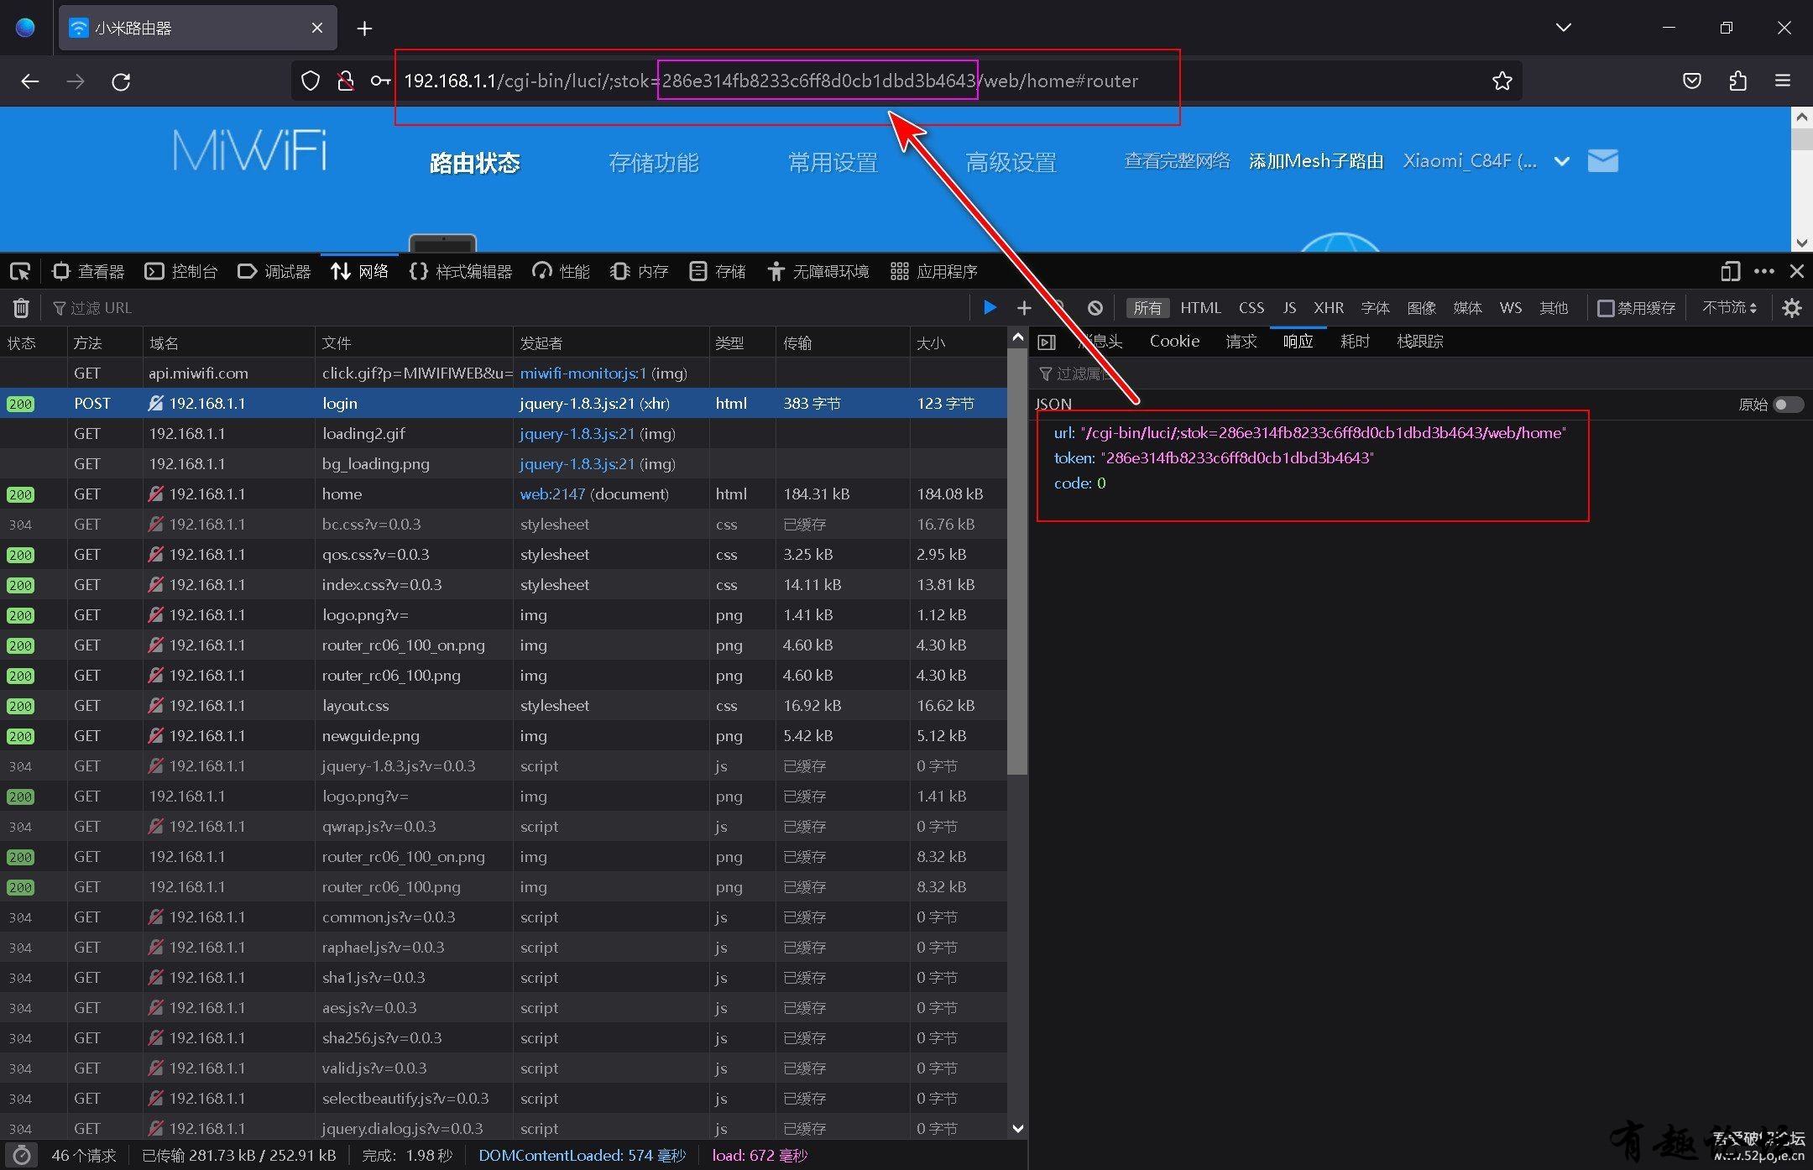Toggle the request details sidebar pane
The image size is (1813, 1170).
pos(1047,342)
